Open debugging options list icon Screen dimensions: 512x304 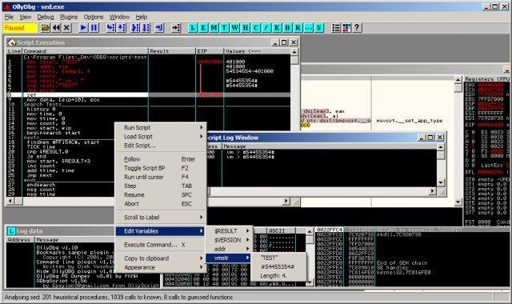coord(336,28)
